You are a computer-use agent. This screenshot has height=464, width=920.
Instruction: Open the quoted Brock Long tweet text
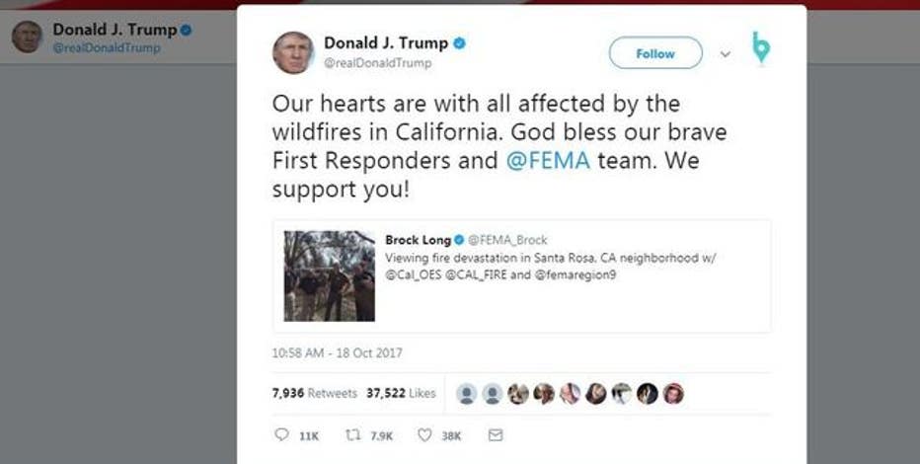point(551,267)
